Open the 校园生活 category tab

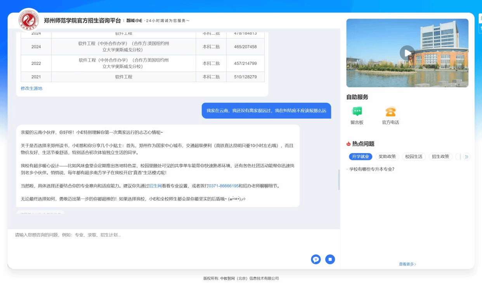pyautogui.click(x=414, y=157)
